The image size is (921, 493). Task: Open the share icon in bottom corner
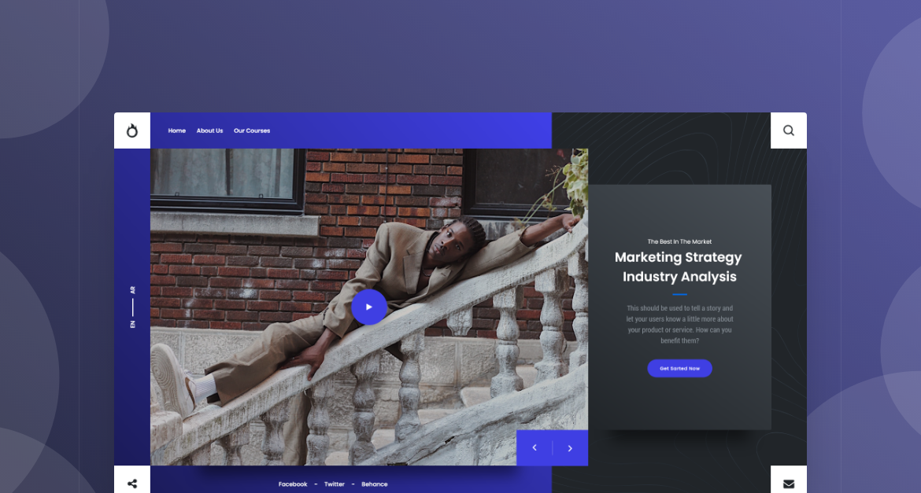pyautogui.click(x=132, y=484)
